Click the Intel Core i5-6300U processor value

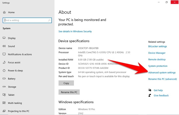(x=104, y=54)
